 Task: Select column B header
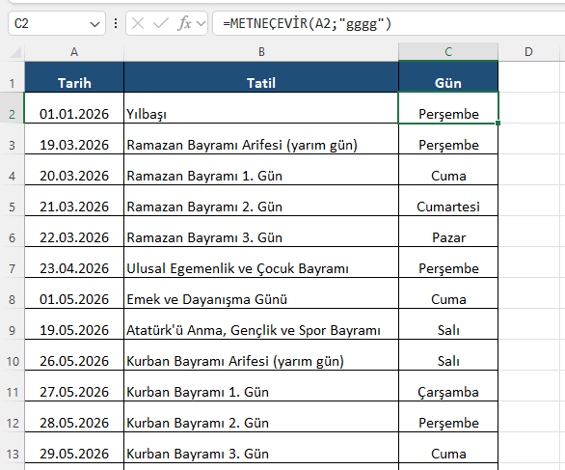(x=261, y=52)
